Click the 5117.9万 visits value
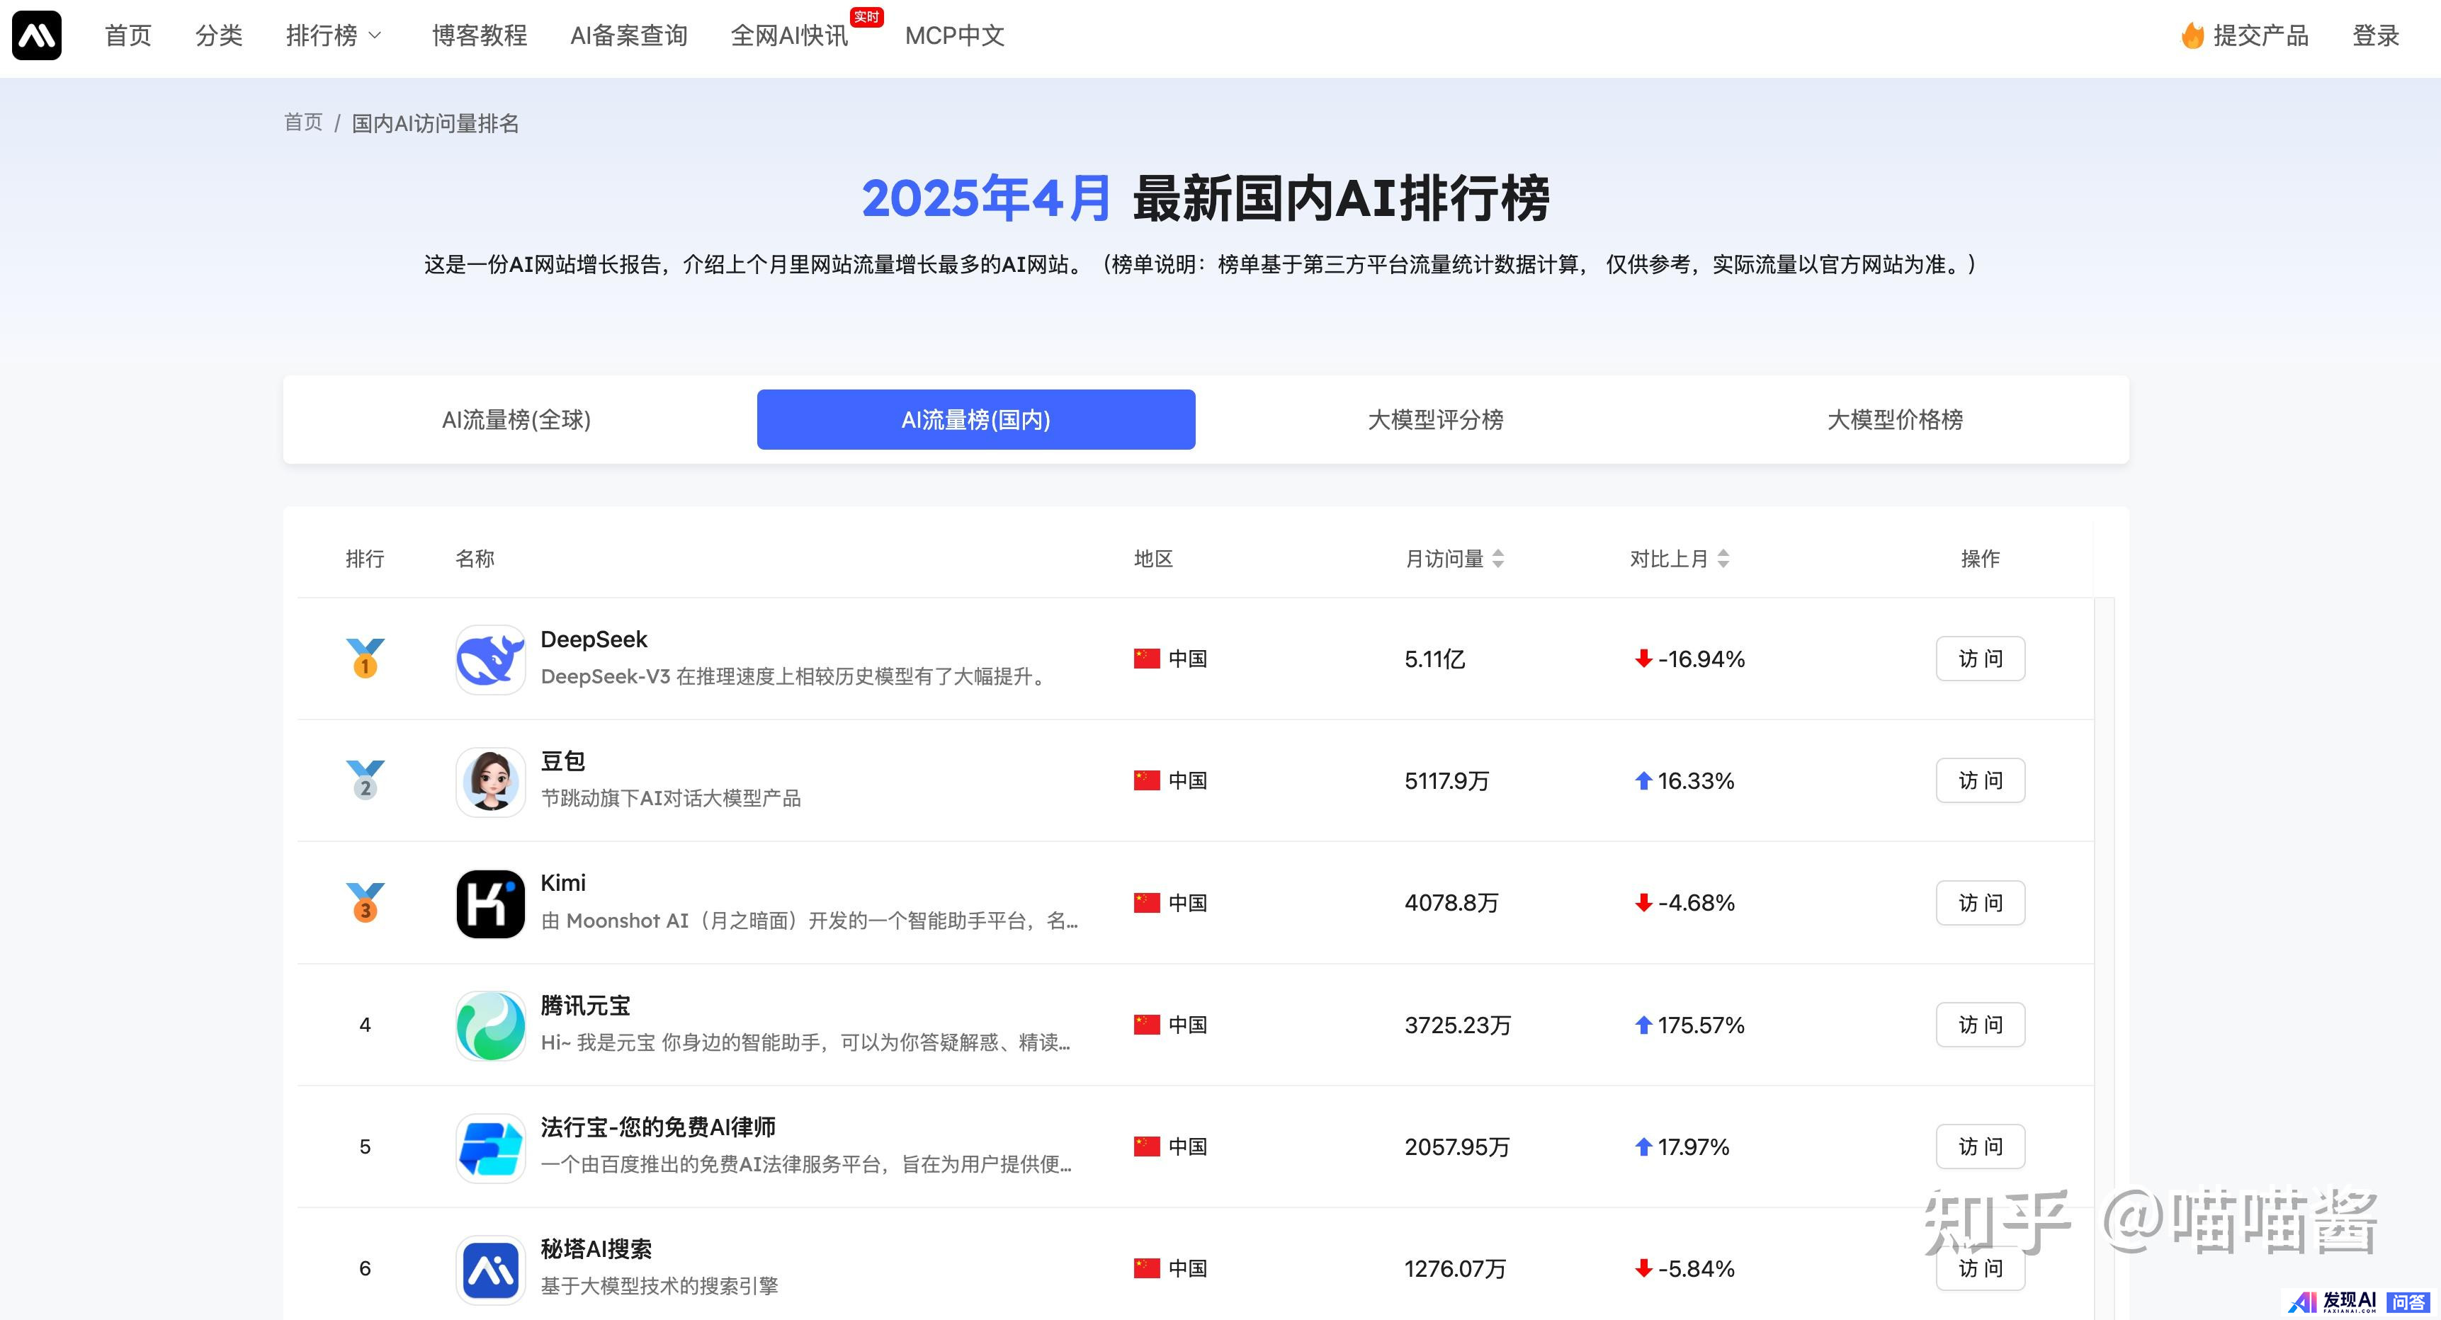Image resolution: width=2441 pixels, height=1320 pixels. pyautogui.click(x=1447, y=781)
